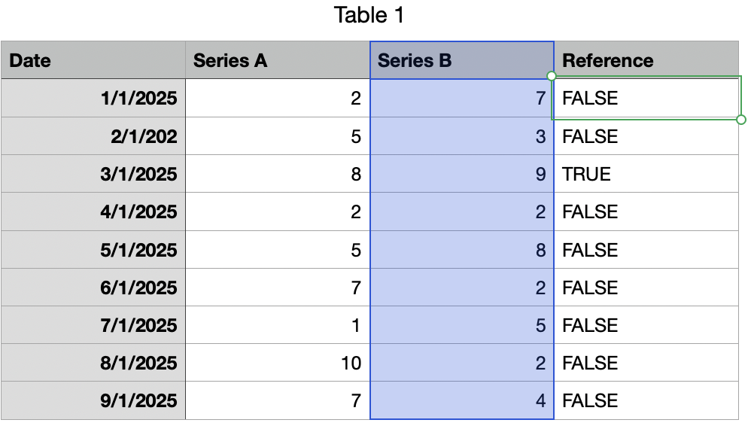Click the 2/1/202 date cell
Viewport: 751px width, 429px height.
coord(93,136)
